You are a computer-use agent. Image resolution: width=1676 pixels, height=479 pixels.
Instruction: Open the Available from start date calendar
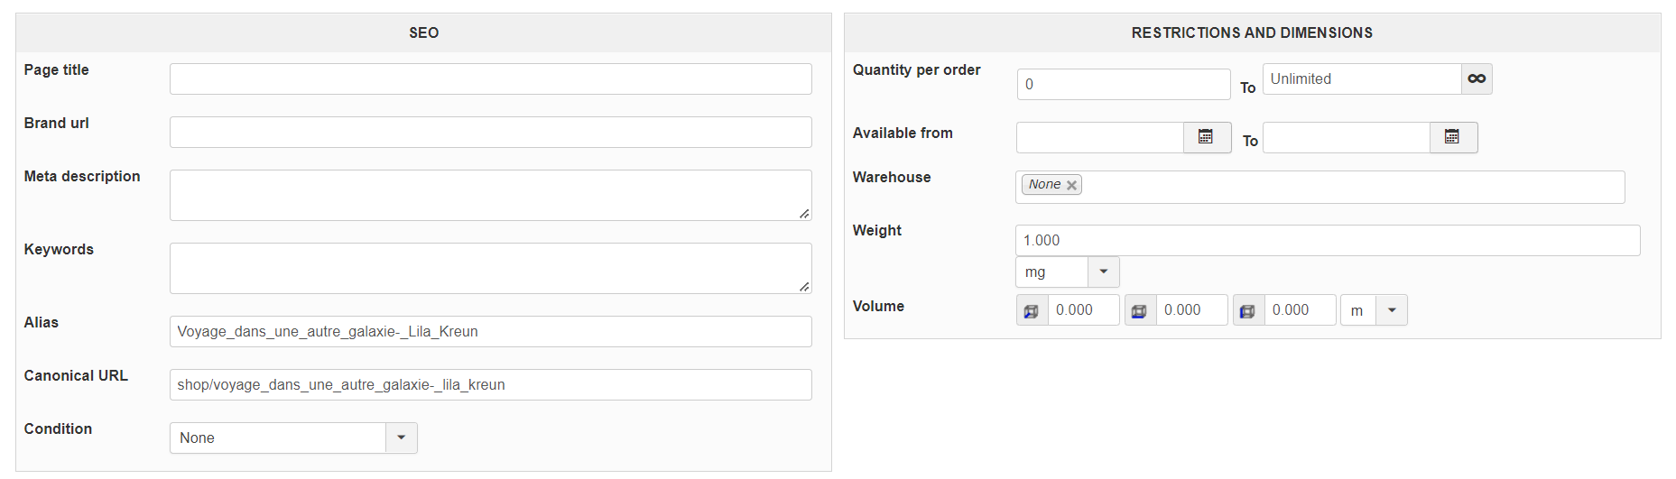1206,137
